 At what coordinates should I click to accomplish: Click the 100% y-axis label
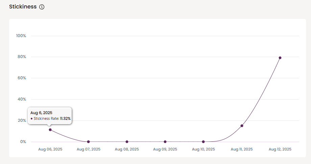[21, 36]
